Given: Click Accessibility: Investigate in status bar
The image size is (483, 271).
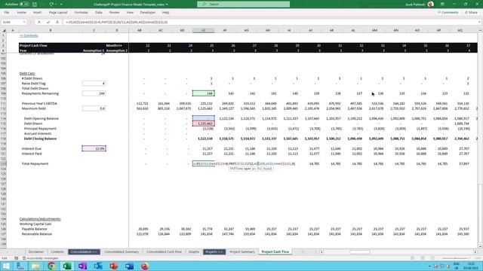Looking at the screenshot, I should point(40,258).
